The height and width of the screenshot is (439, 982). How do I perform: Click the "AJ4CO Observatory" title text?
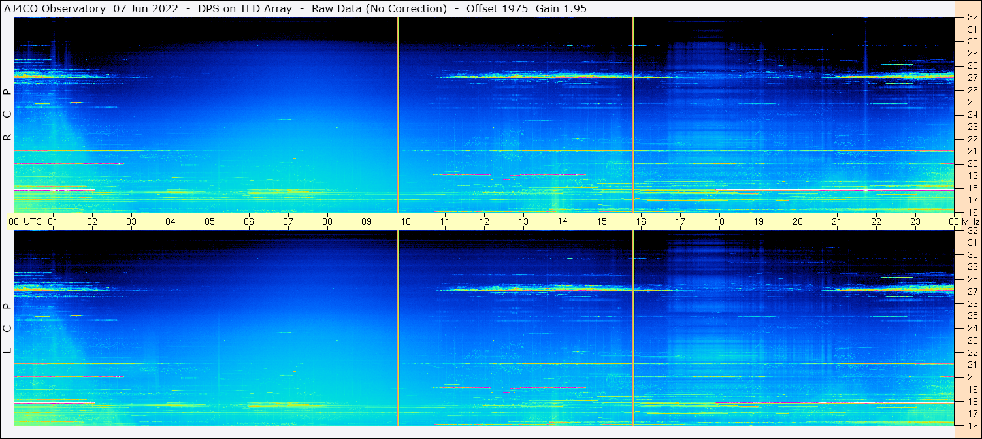(55, 8)
